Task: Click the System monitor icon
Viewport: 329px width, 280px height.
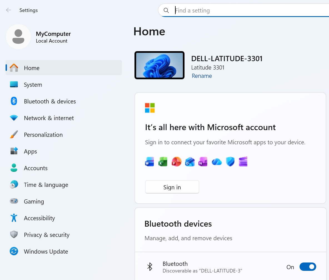Action: (14, 84)
